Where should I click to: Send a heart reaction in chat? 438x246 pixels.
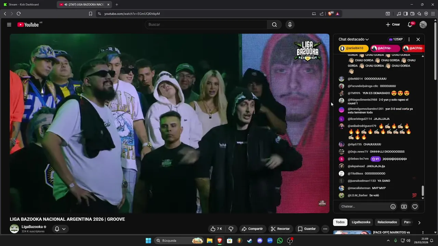(415, 206)
